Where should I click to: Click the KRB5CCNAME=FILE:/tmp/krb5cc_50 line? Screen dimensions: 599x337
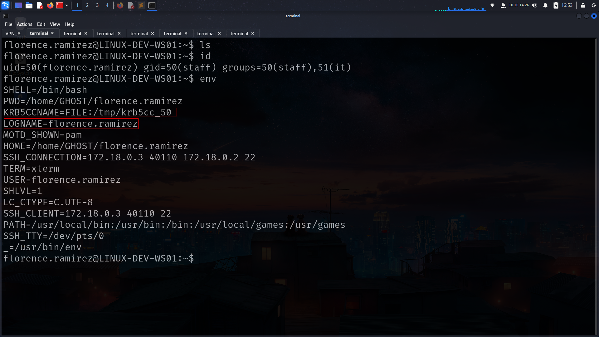coord(87,112)
